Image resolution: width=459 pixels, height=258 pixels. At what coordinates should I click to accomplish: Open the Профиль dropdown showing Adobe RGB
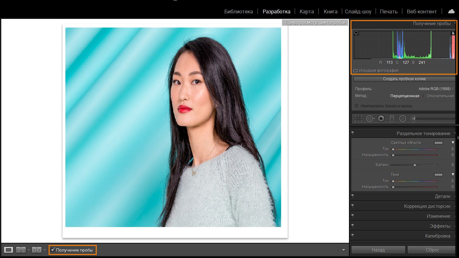coord(435,89)
